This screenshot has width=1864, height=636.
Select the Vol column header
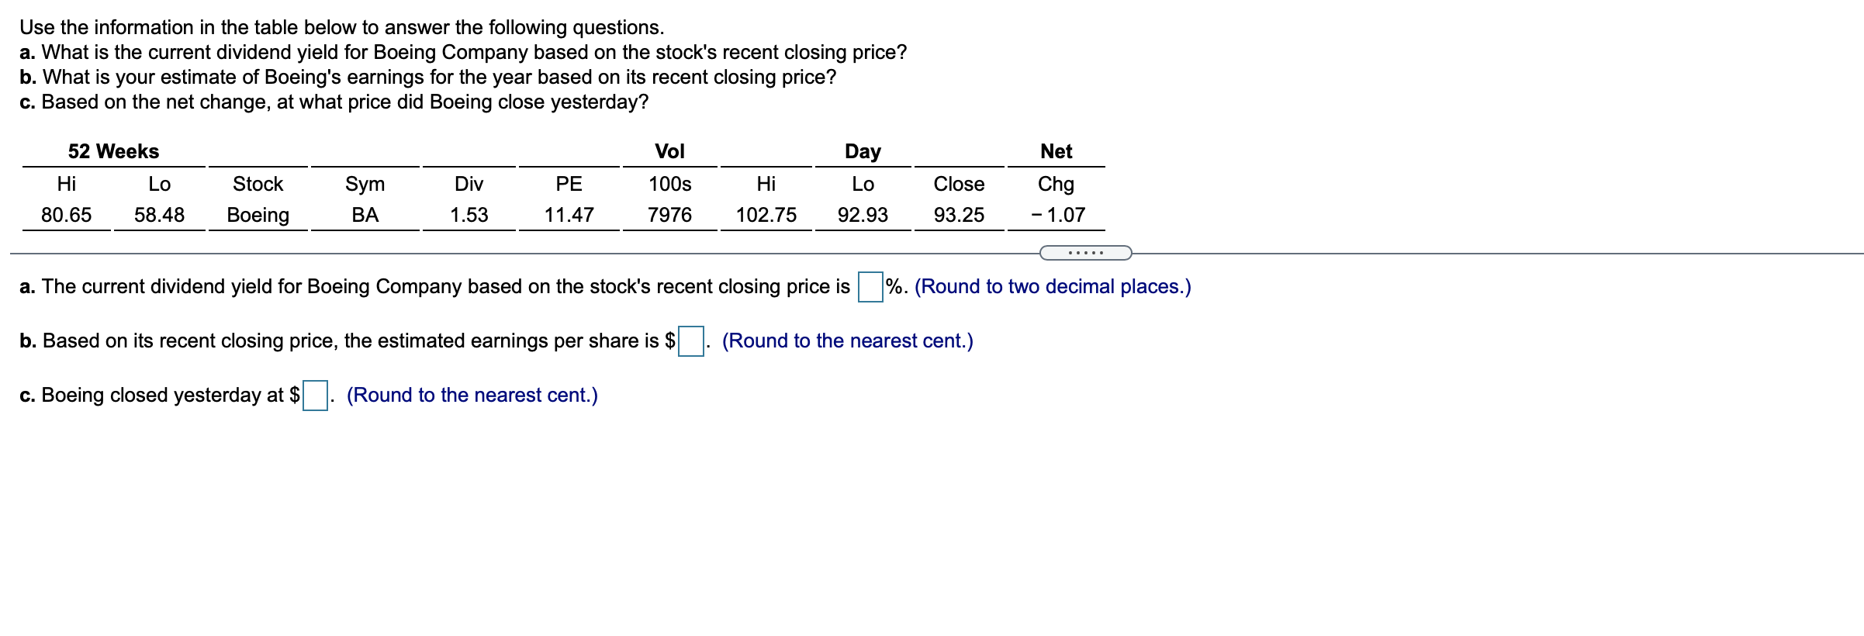(x=669, y=151)
